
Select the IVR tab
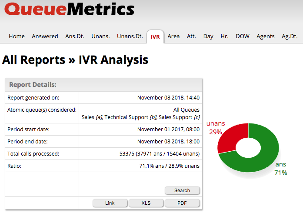155,37
